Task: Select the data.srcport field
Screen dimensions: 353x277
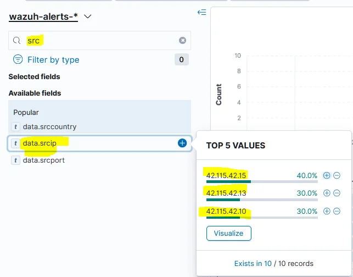Action: (44, 160)
